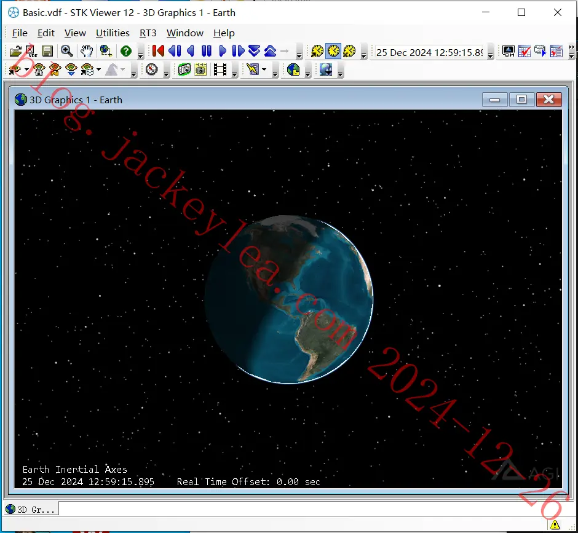Viewport: 578px width, 533px height.
Task: Click the lightning bolt icon
Action: point(253,69)
